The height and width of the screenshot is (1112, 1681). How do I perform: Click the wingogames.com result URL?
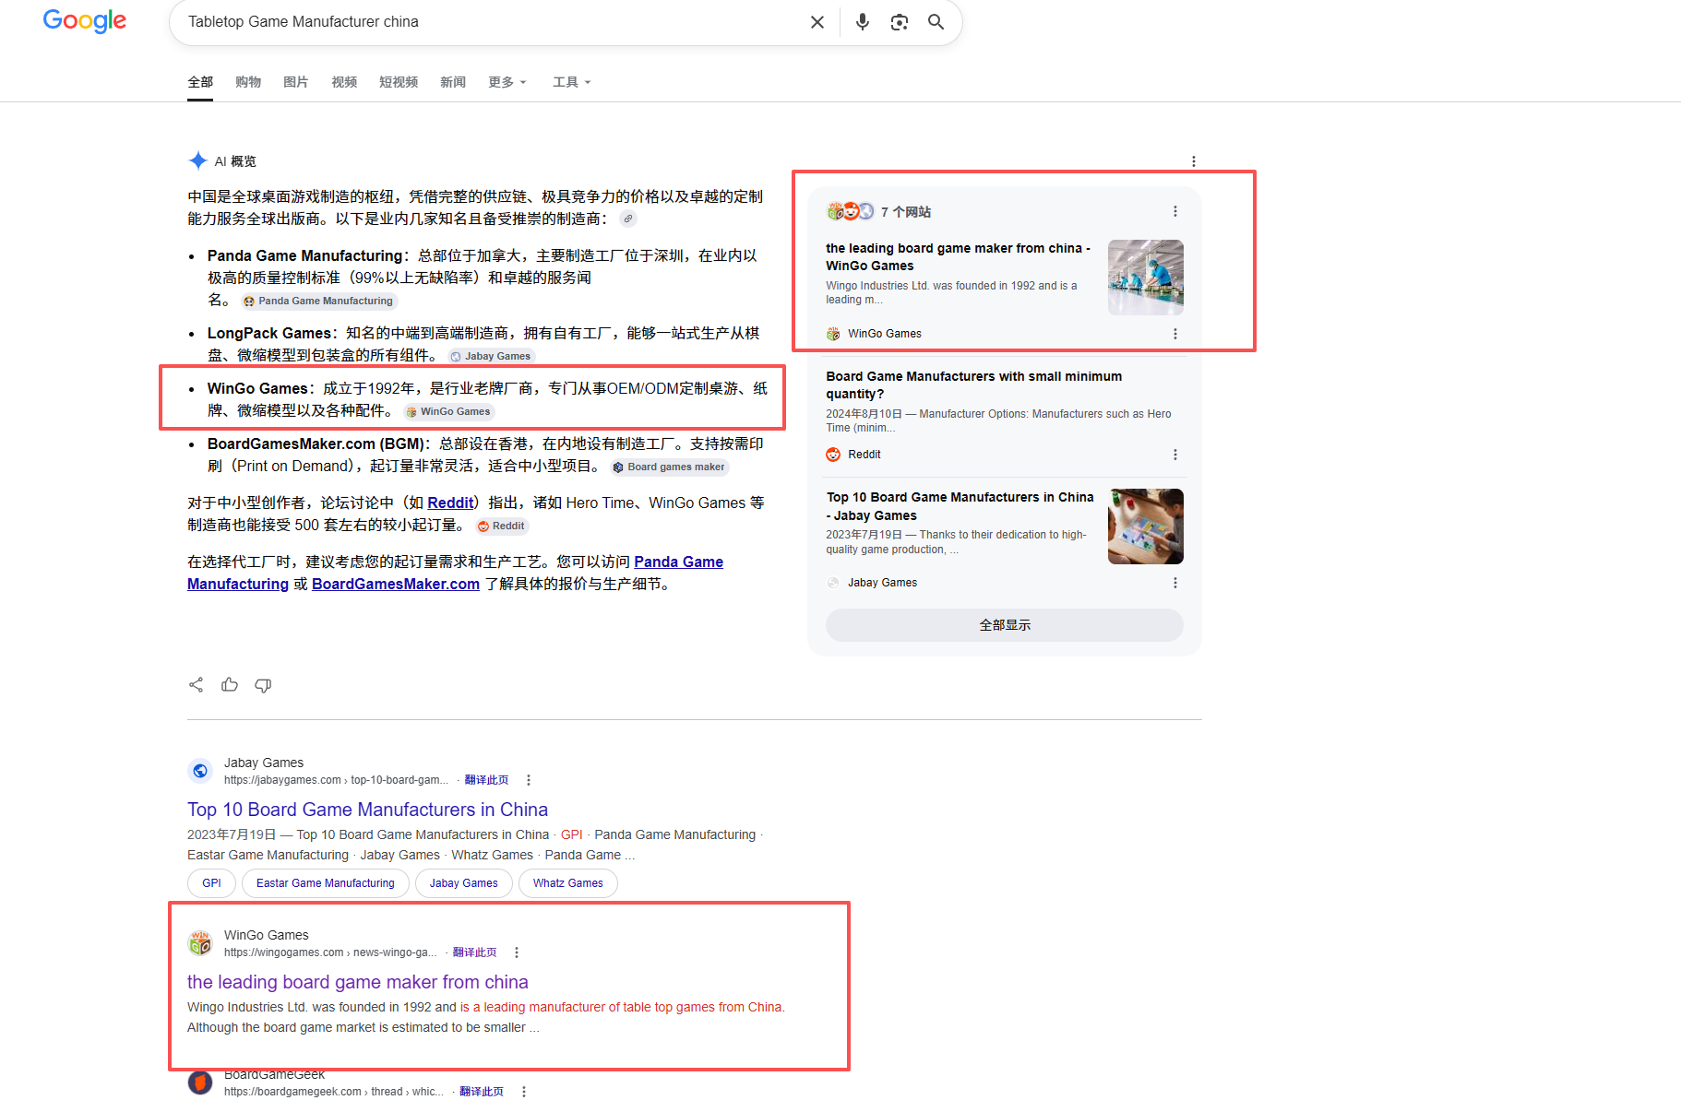pos(330,952)
